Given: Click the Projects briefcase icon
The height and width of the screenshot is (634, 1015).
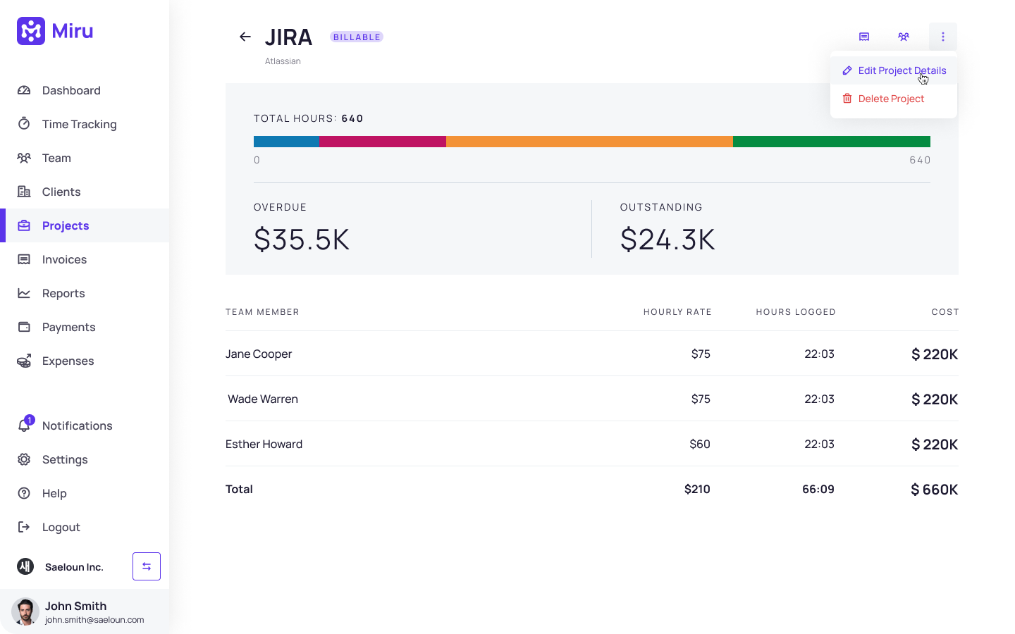Looking at the screenshot, I should [x=24, y=225].
